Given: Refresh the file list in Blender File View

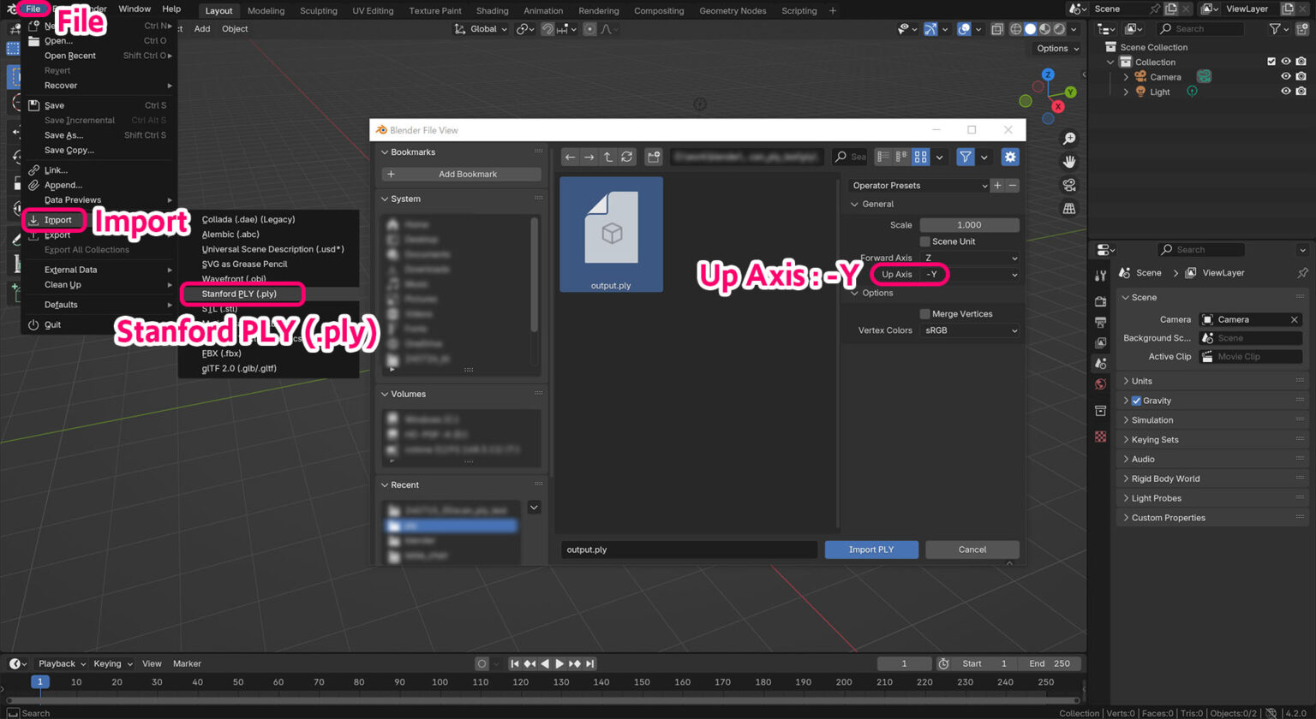Looking at the screenshot, I should pyautogui.click(x=626, y=157).
